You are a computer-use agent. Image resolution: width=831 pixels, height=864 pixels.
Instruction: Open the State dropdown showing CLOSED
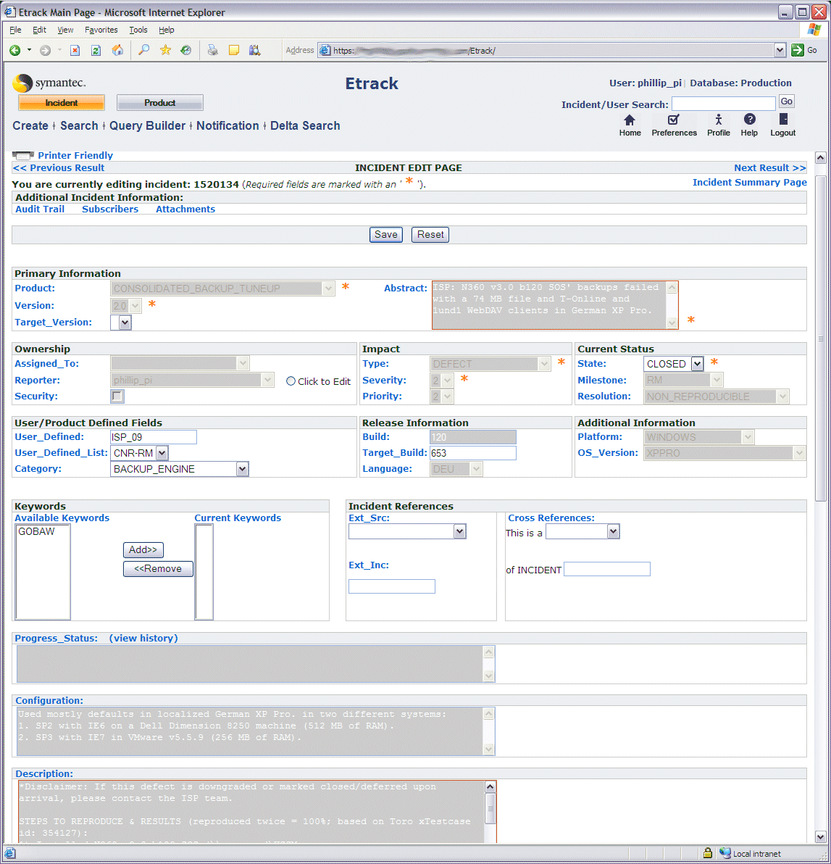[x=696, y=364]
